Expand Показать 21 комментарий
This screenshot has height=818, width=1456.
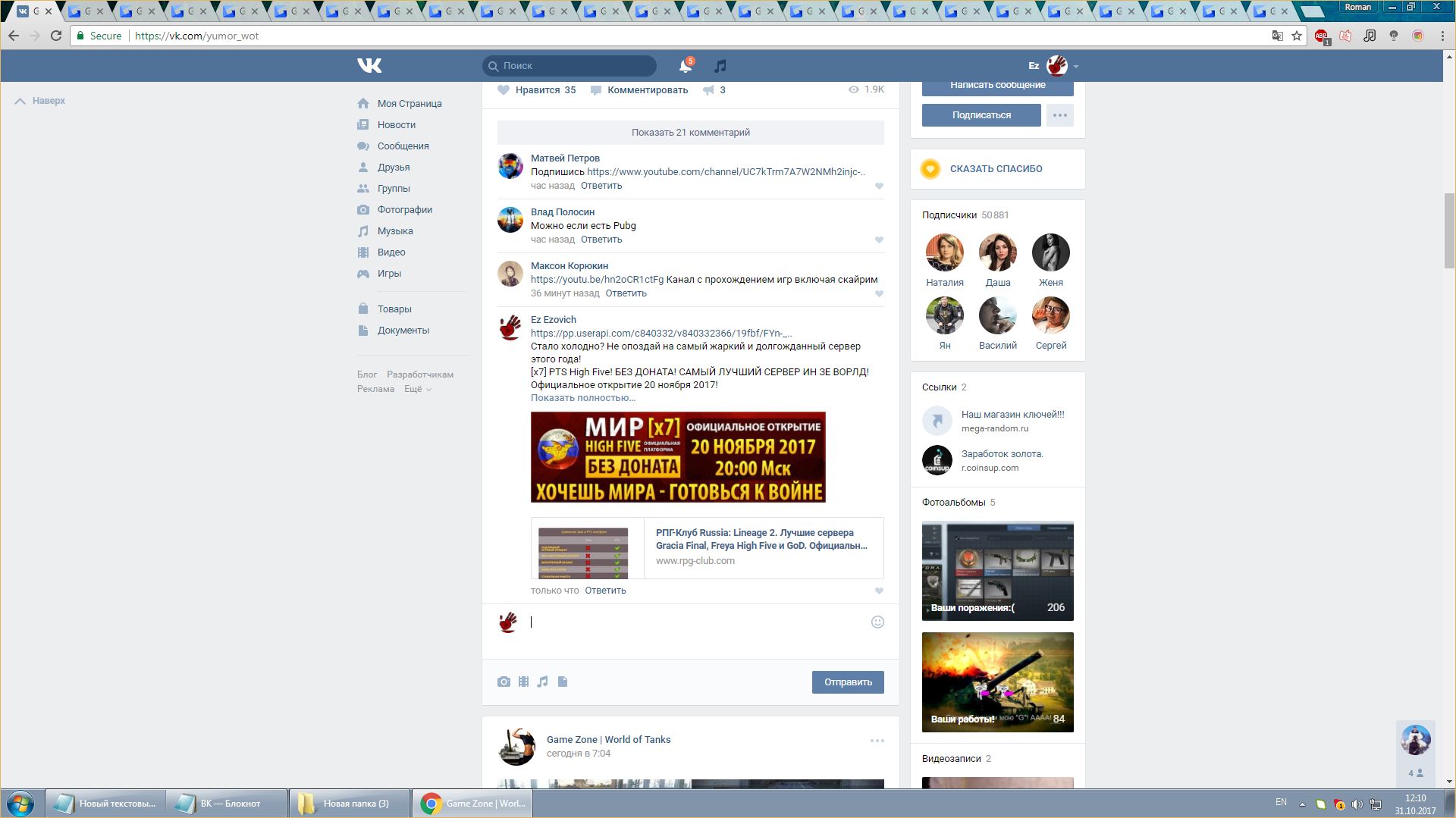tap(691, 133)
